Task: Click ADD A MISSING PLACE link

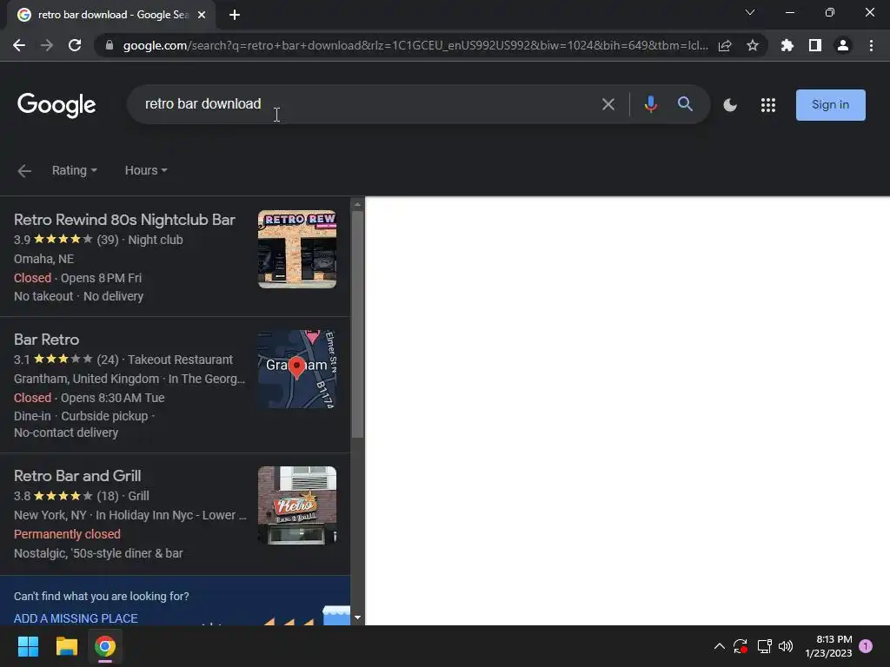Action: click(x=76, y=618)
